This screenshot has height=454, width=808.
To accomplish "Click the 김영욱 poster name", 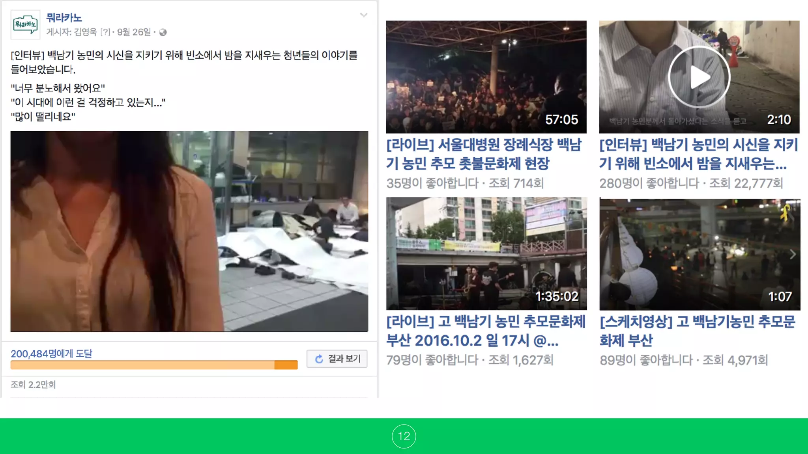I will [85, 32].
